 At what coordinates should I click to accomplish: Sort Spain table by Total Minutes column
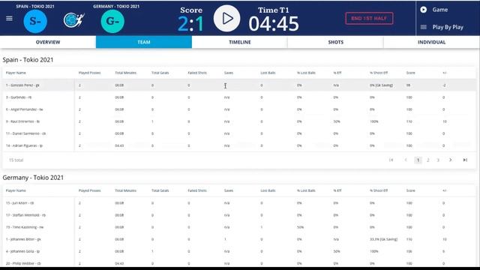(x=125, y=73)
